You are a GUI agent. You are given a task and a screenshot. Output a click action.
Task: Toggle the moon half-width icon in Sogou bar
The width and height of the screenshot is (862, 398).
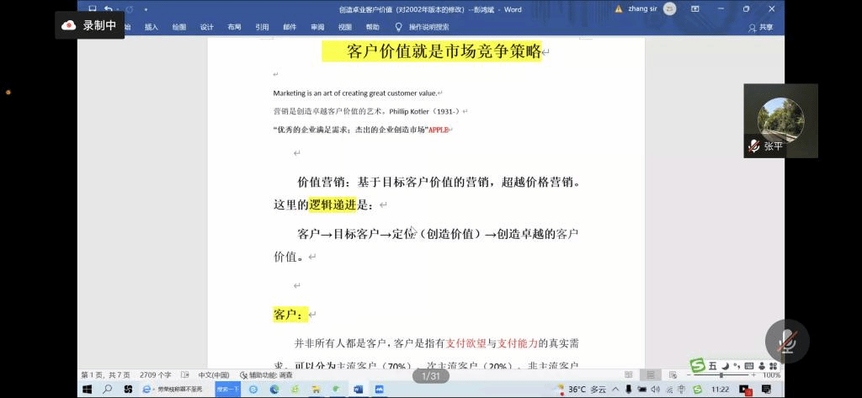pos(725,366)
